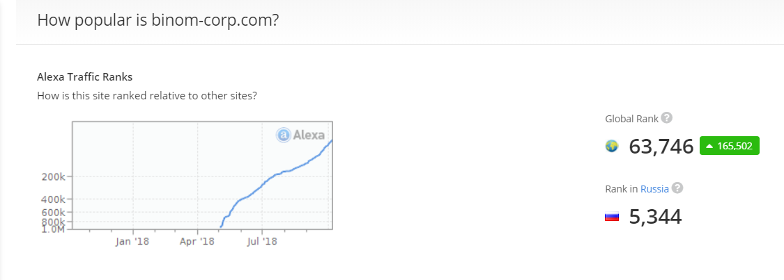Click the 'How is this site ranked' description text
The height and width of the screenshot is (280, 784).
click(x=147, y=95)
